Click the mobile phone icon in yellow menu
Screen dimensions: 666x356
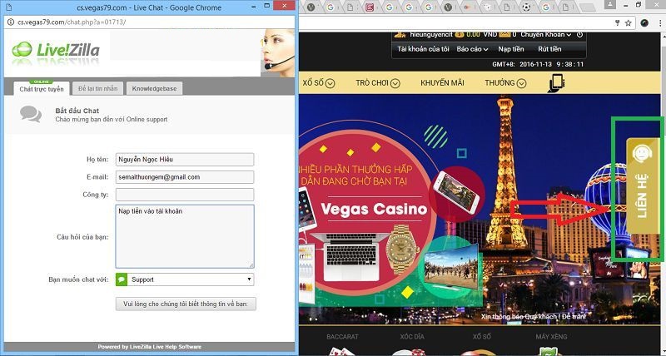click(556, 83)
